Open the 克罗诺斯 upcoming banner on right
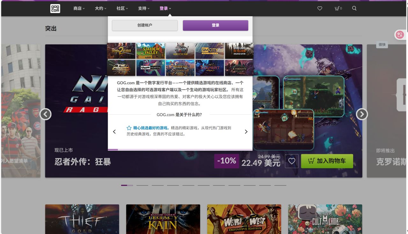 coord(387,111)
